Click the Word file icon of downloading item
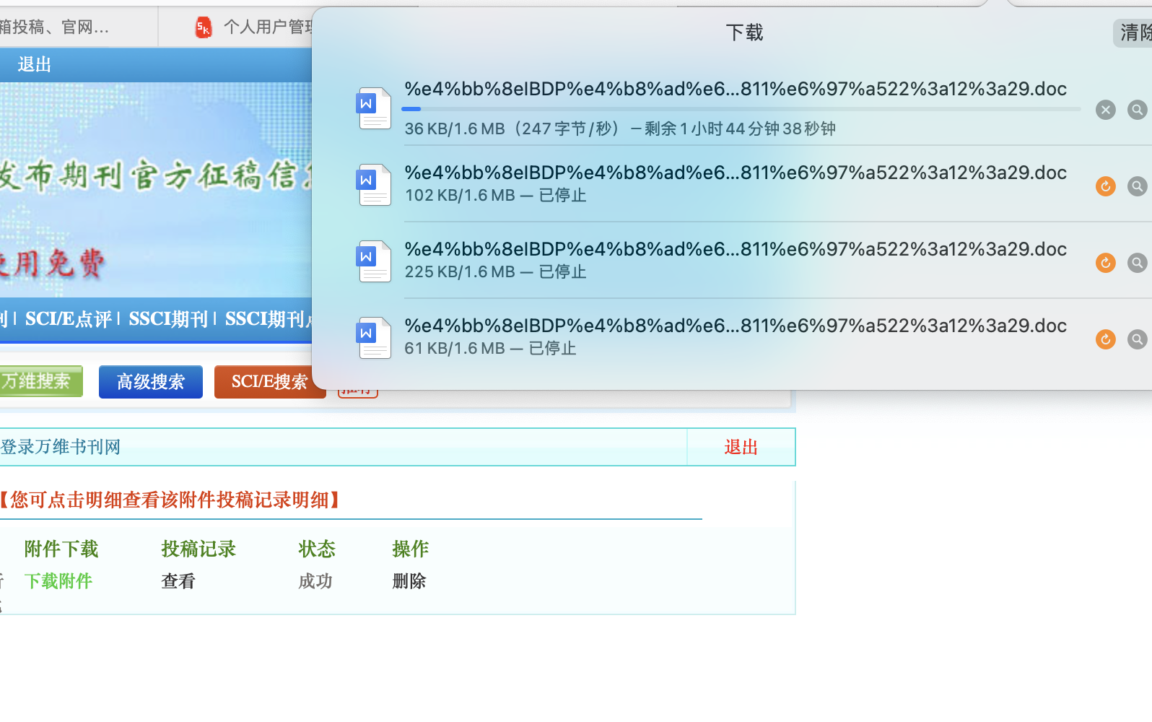The height and width of the screenshot is (722, 1152). [375, 108]
